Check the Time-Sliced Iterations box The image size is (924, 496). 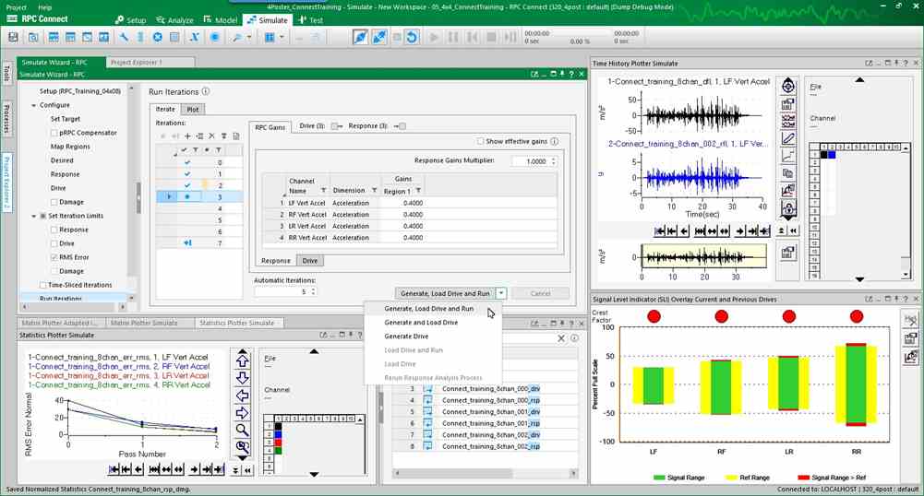point(42,285)
